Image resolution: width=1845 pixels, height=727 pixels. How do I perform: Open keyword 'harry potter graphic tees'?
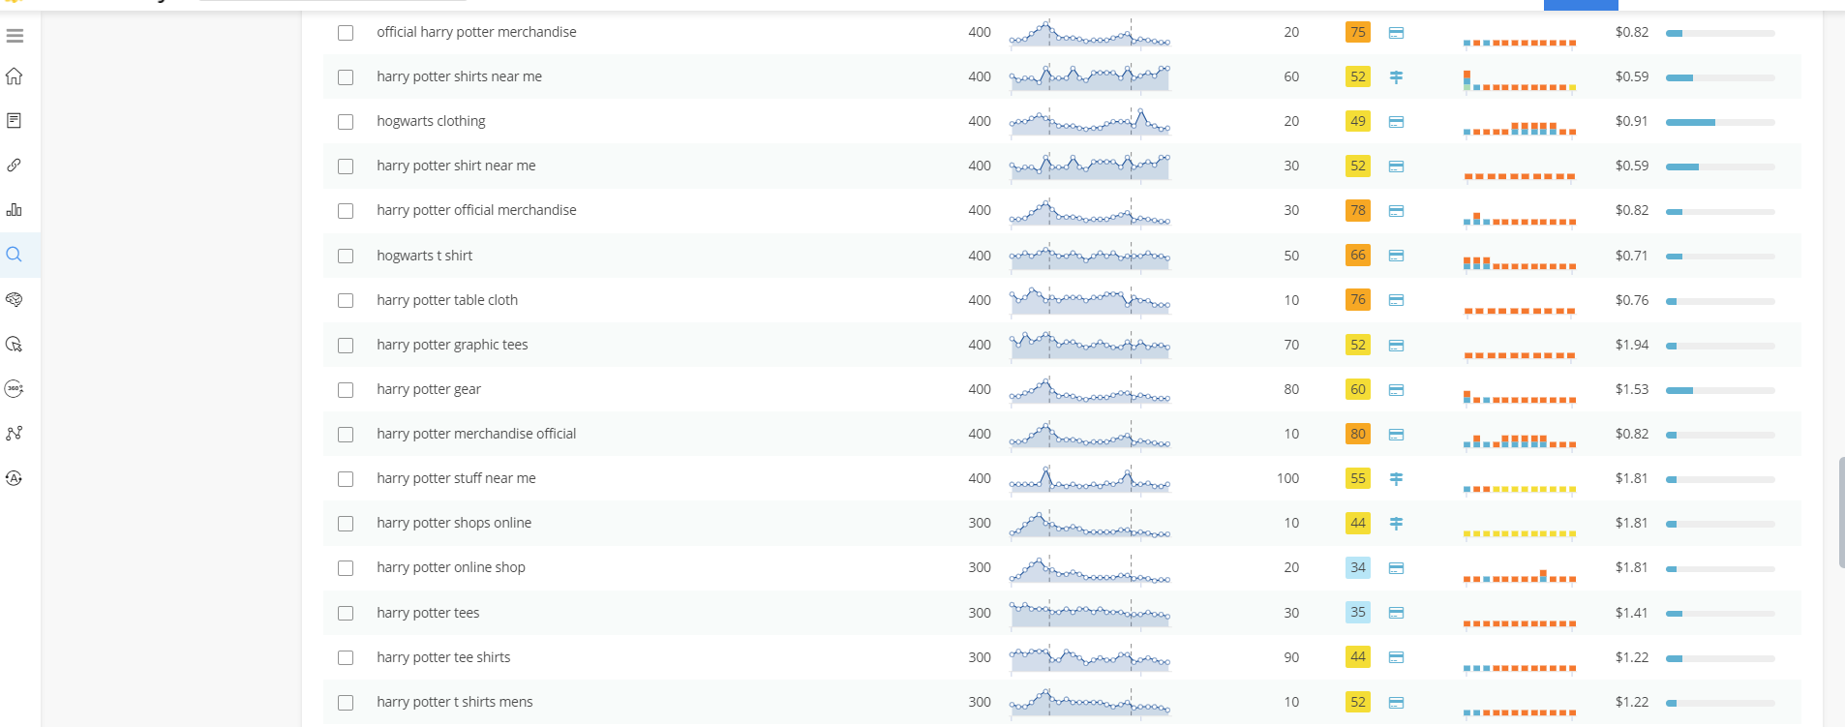452,345
